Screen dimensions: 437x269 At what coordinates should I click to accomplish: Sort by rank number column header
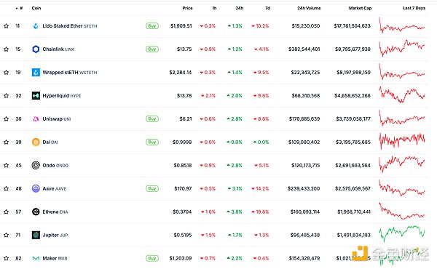pos(20,8)
